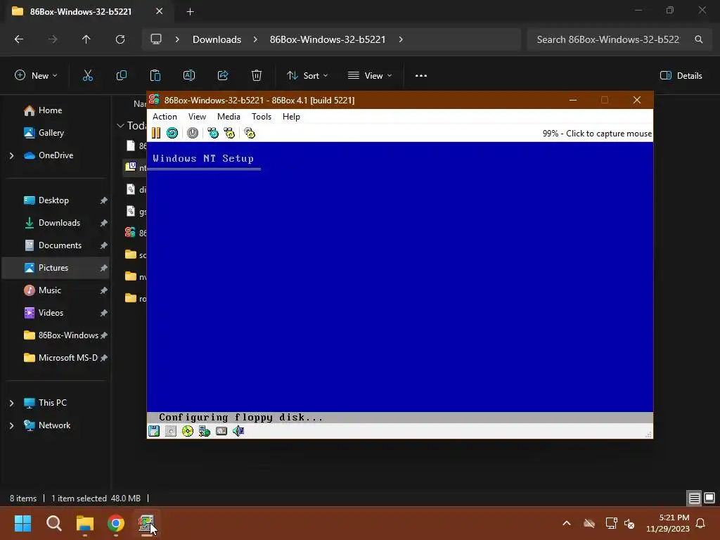Click the sound speaker icon in 86Box status bar

[238, 431]
